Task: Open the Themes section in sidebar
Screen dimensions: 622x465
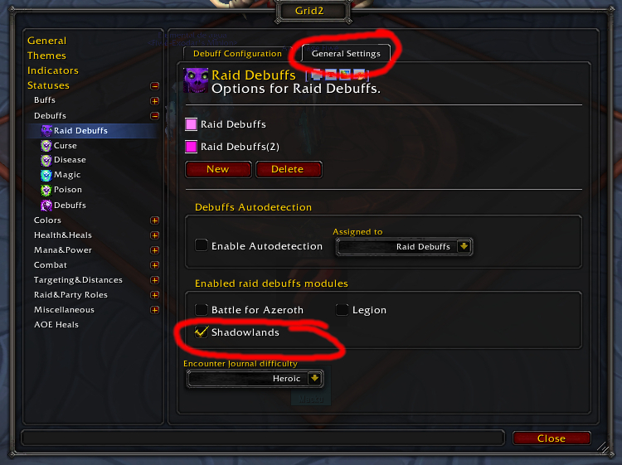Action: [x=46, y=56]
